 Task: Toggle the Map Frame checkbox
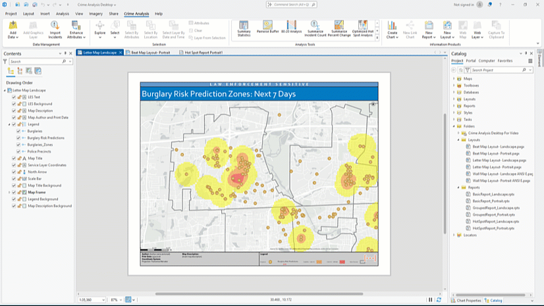(14, 192)
